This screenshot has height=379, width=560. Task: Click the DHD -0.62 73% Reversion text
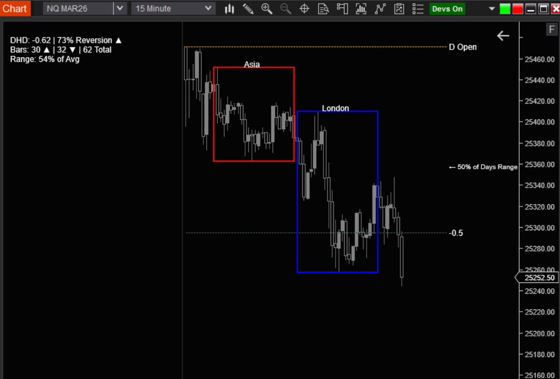coord(66,41)
